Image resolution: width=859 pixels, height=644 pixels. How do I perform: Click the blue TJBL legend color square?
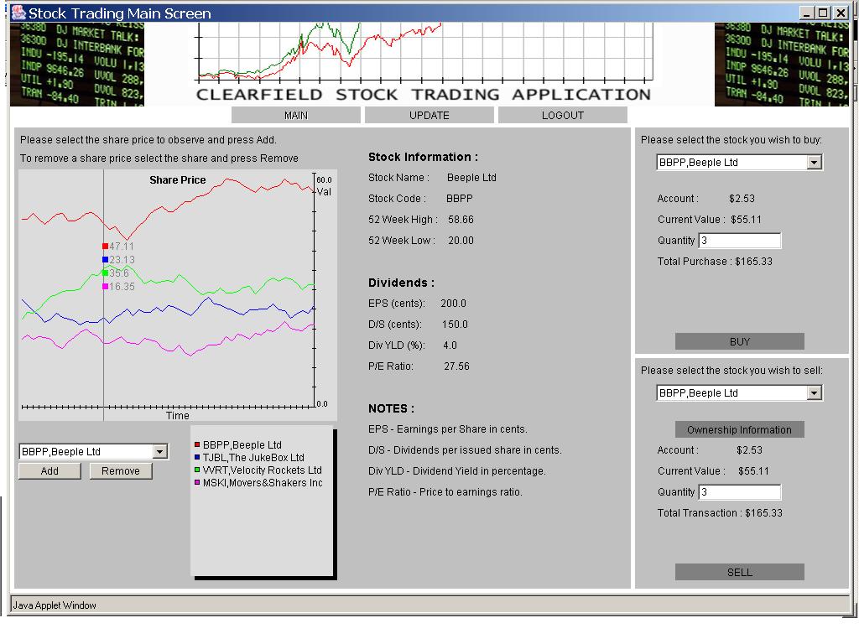pos(197,458)
